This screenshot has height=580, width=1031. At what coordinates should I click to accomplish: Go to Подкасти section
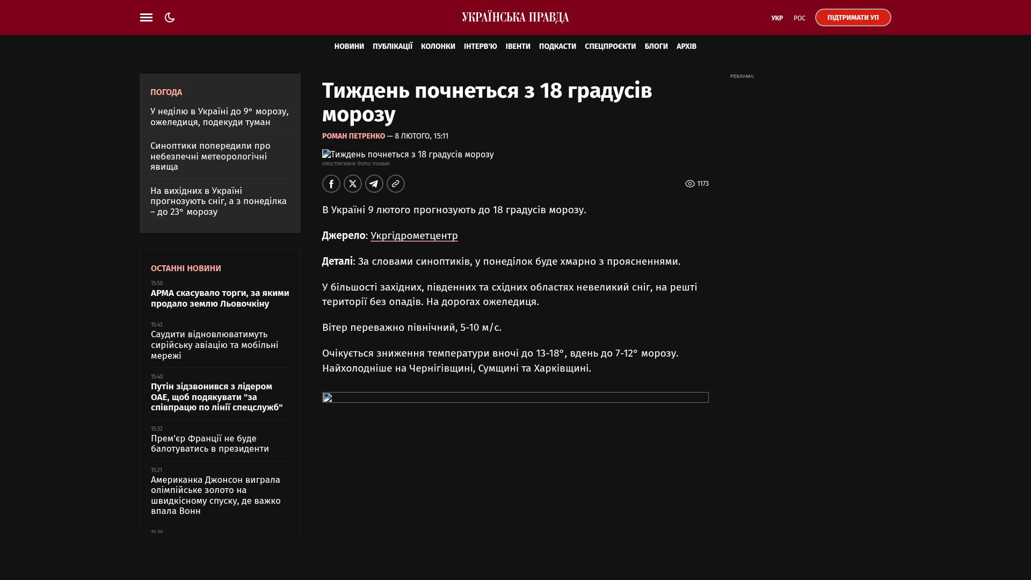pyautogui.click(x=557, y=47)
